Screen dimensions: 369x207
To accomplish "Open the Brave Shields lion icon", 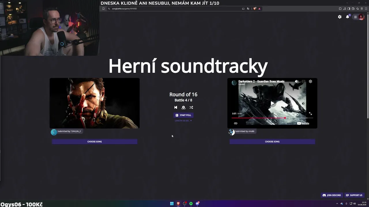I will 255,9.
